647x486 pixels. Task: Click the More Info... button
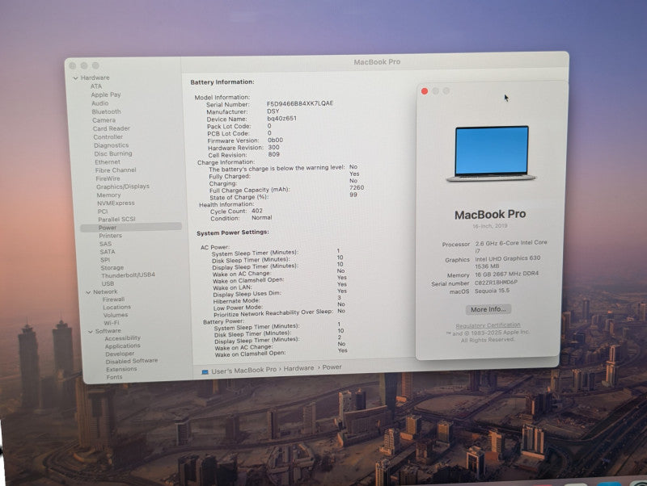pos(488,309)
